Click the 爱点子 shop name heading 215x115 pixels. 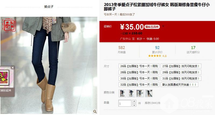[49, 6]
